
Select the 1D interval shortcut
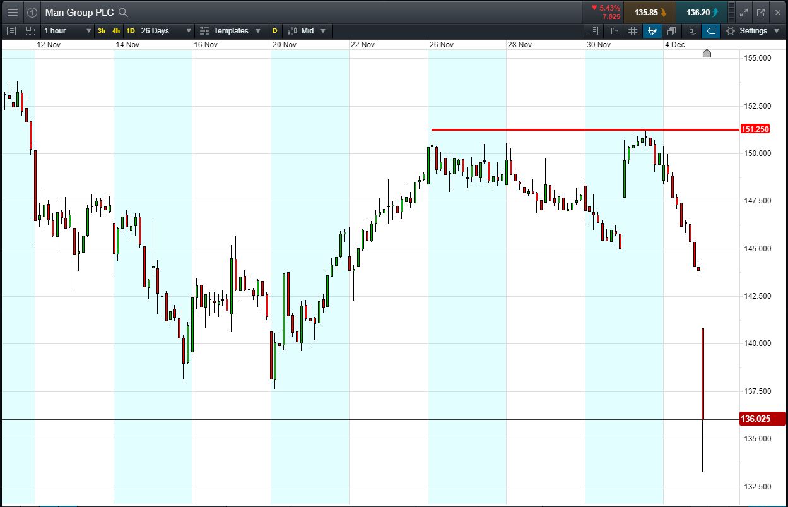(131, 30)
